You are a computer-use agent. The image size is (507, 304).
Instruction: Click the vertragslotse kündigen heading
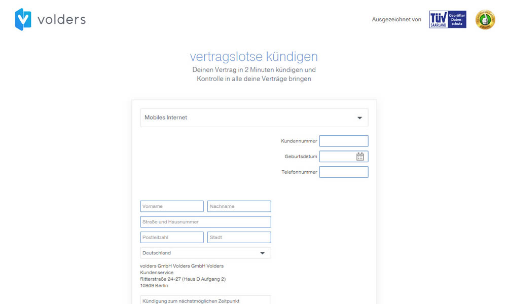(253, 56)
